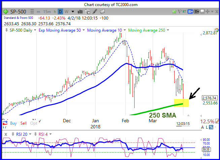Click the 2,576.74 current price label
This screenshot has width=220, height=160.
pyautogui.click(x=210, y=98)
